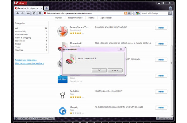Click the Fast Forward button

pos(28,13)
